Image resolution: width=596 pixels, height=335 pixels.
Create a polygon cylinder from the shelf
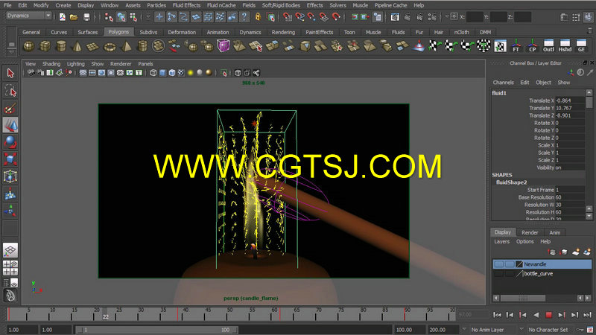tap(61, 46)
